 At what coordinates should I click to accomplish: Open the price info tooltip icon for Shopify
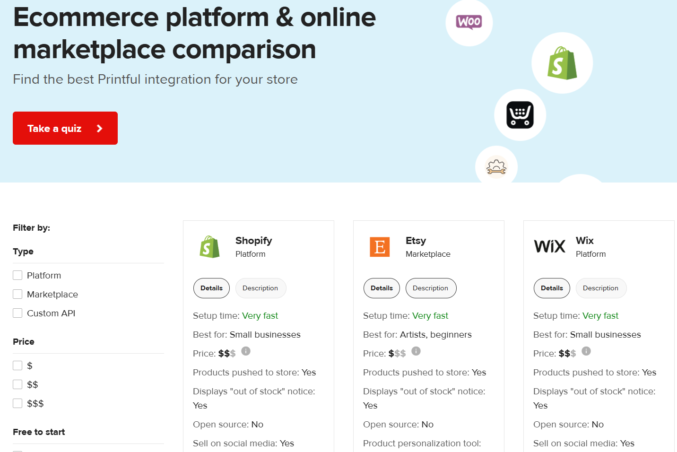pos(245,351)
